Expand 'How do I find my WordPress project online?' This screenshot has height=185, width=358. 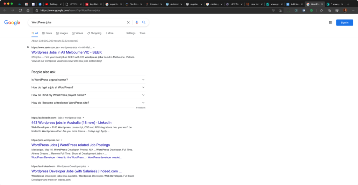88,95
